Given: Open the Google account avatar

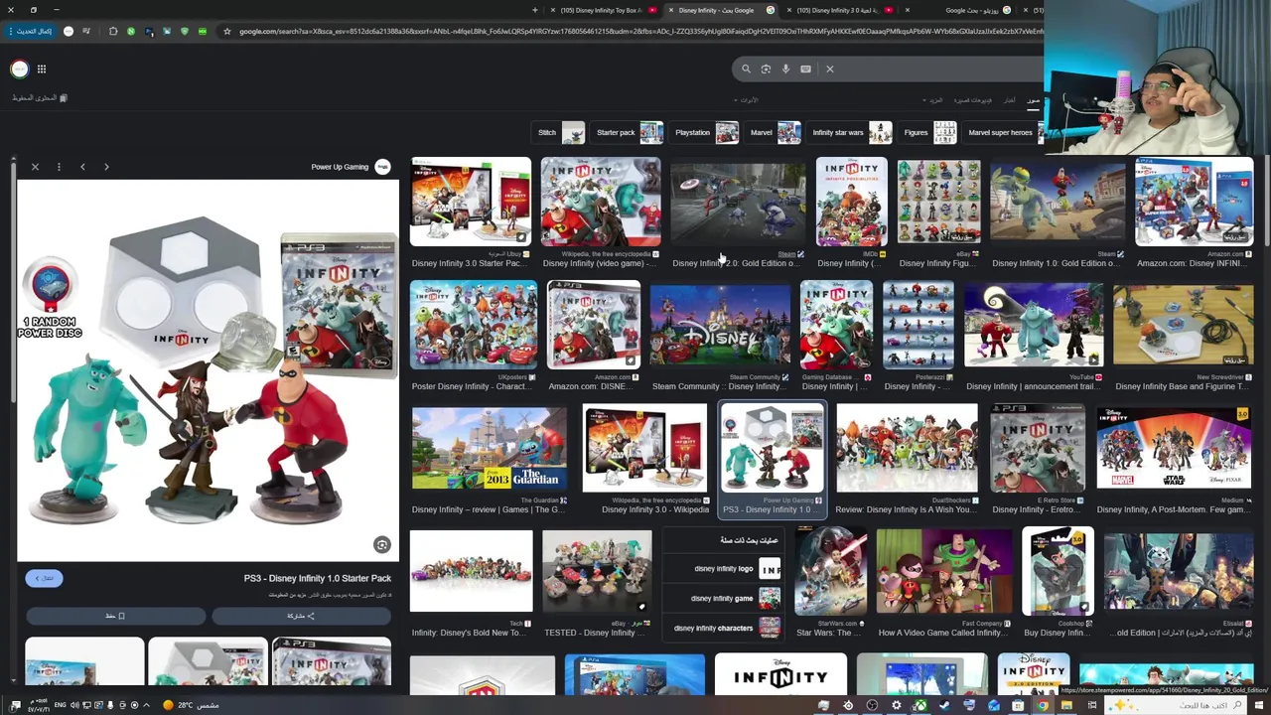Looking at the screenshot, I should (x=19, y=69).
